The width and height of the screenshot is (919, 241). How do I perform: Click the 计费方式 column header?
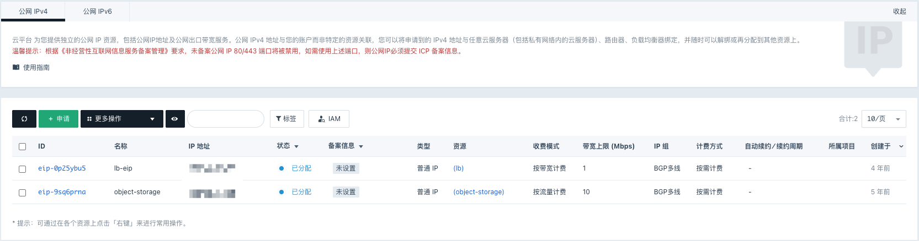pos(710,146)
